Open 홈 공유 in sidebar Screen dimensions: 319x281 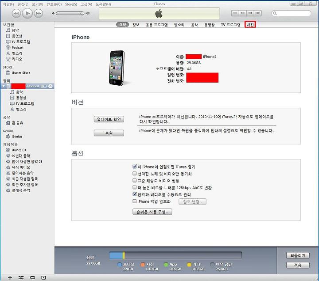(17, 123)
